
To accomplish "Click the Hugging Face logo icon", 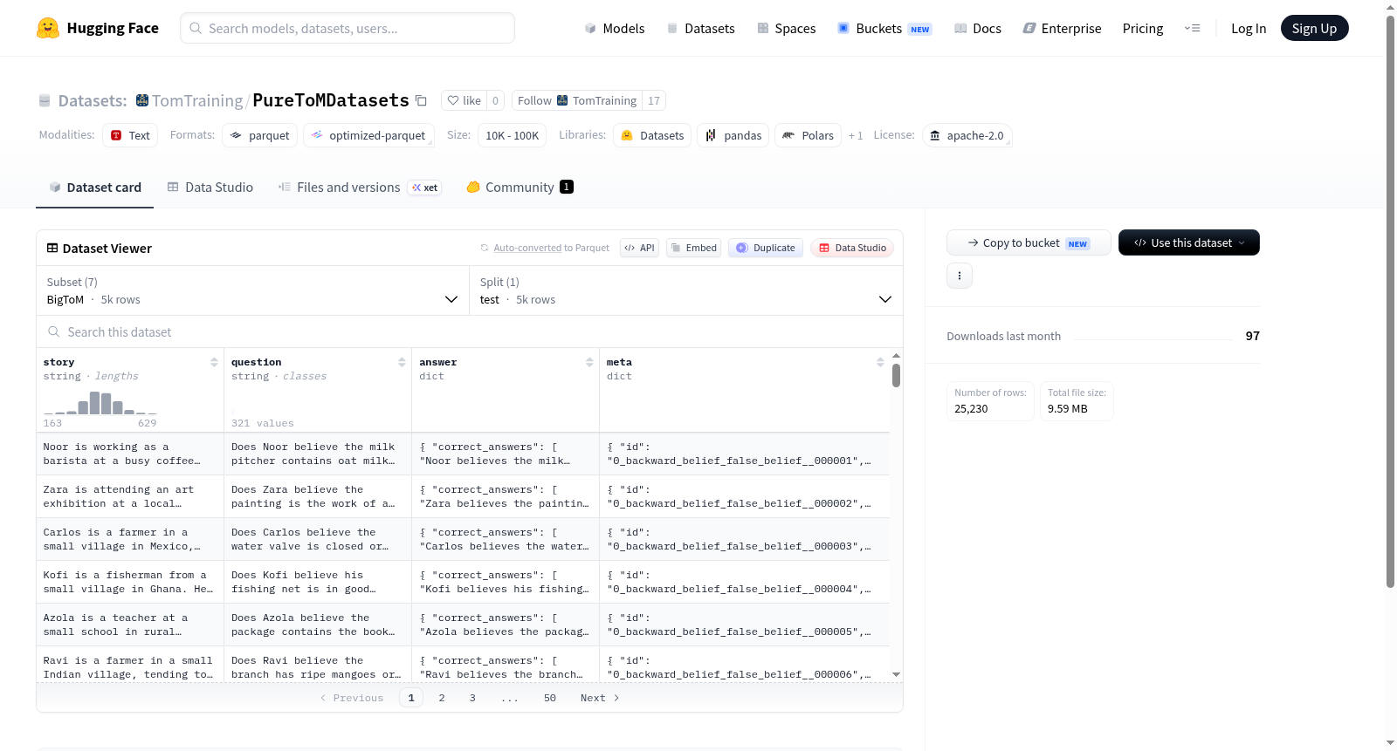I will pos(48,28).
